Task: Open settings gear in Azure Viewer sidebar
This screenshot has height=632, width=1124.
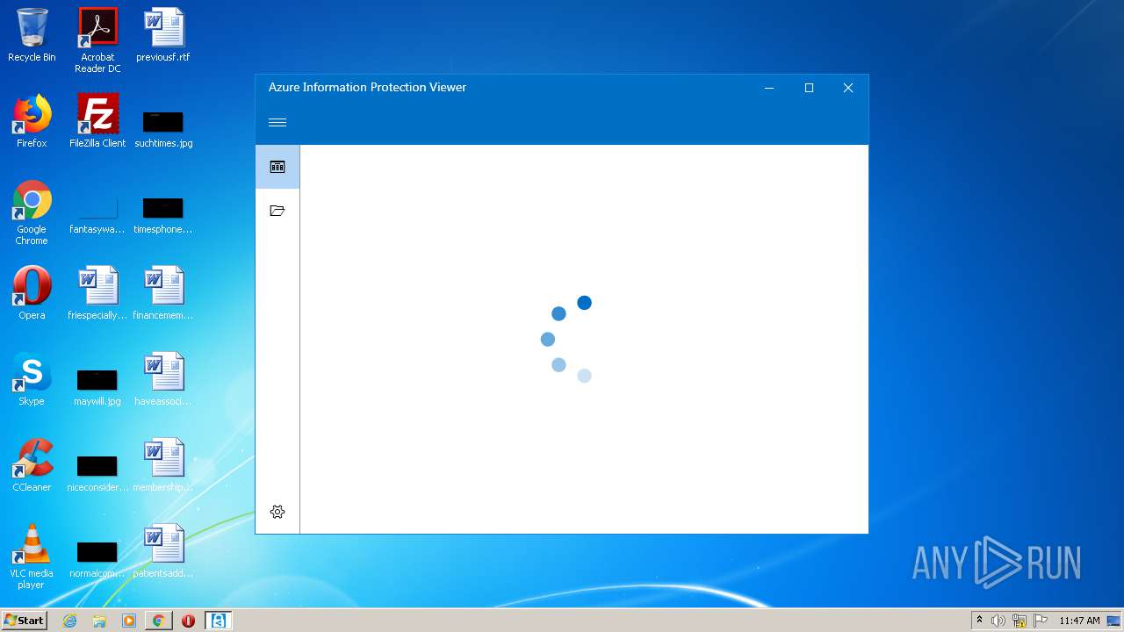Action: pos(277,512)
